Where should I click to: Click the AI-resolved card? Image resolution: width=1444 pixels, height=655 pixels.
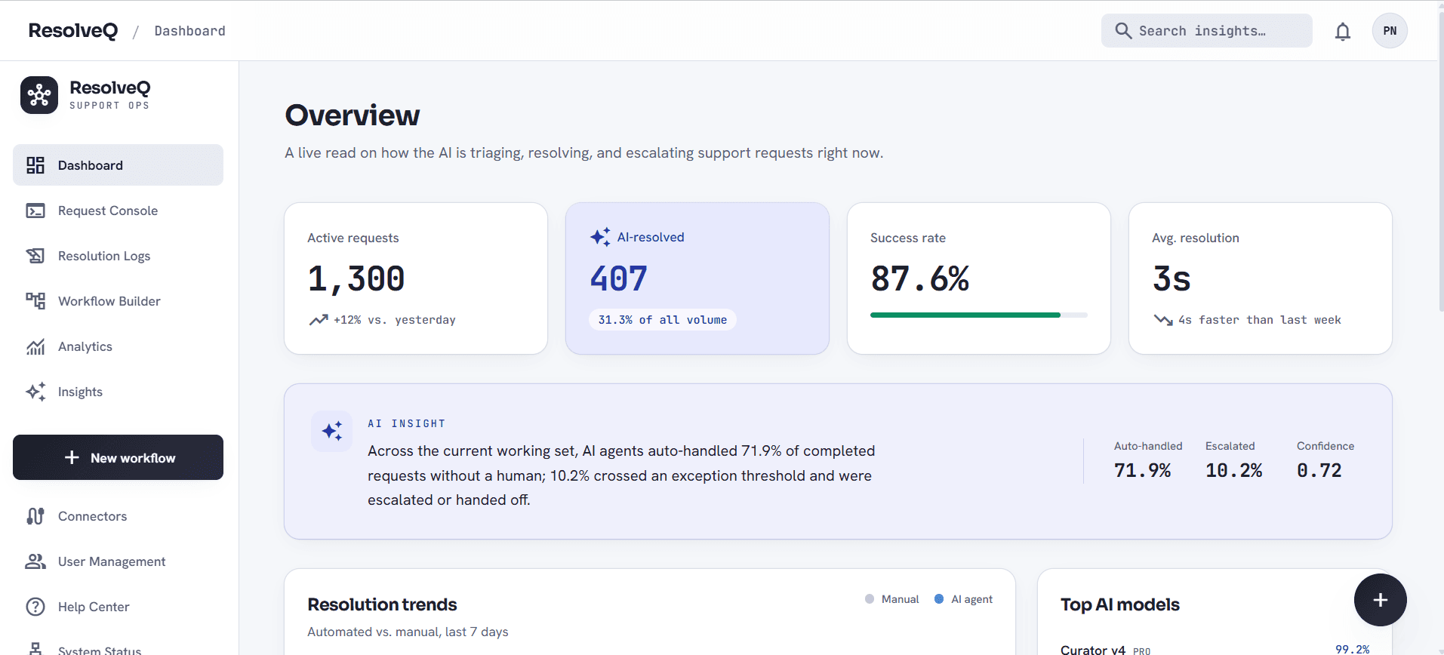tap(697, 278)
